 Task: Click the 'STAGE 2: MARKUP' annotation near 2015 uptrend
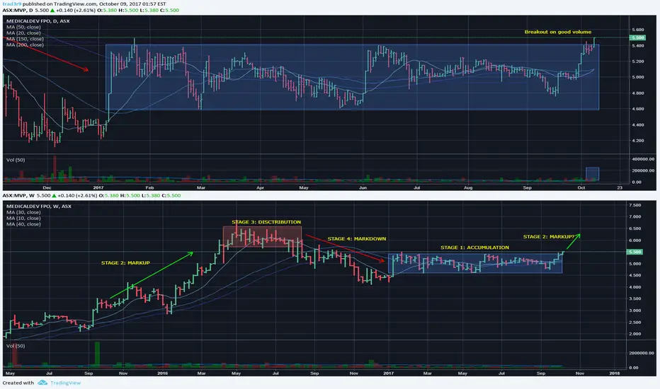[125, 263]
